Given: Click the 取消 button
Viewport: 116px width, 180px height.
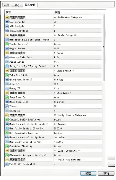Looking at the screenshot, I should [x=106, y=173].
